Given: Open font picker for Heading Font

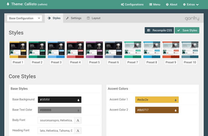Looking at the screenshot, I should coord(78,131).
